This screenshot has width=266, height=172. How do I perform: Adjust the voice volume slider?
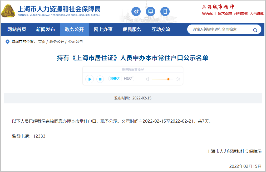tap(162, 79)
